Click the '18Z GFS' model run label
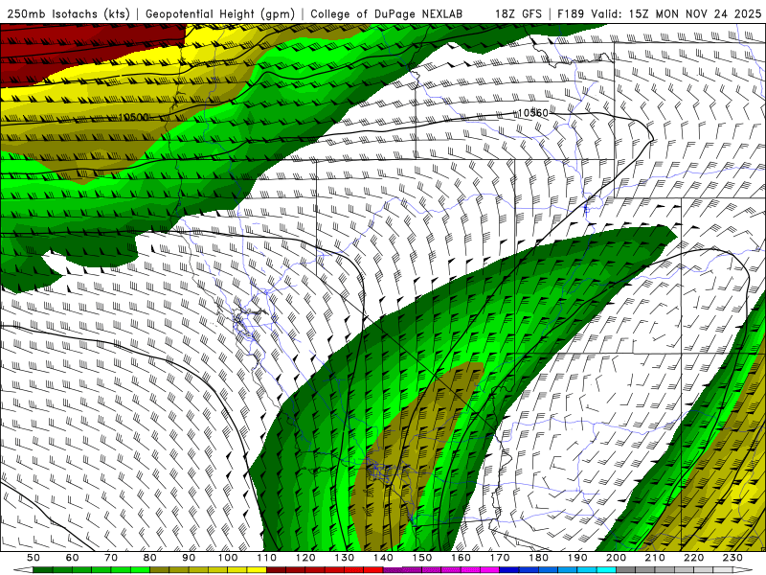Image resolution: width=766 pixels, height=575 pixels. point(518,13)
